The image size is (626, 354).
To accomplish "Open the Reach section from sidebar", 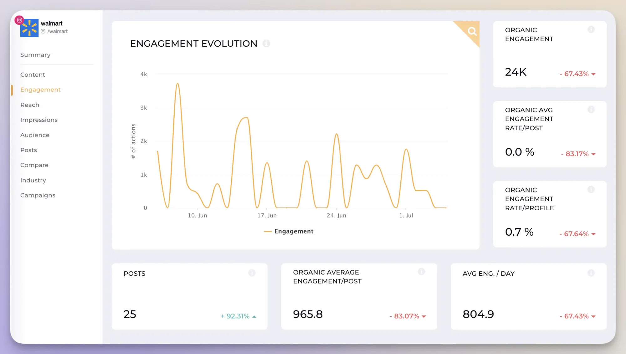I will (29, 105).
